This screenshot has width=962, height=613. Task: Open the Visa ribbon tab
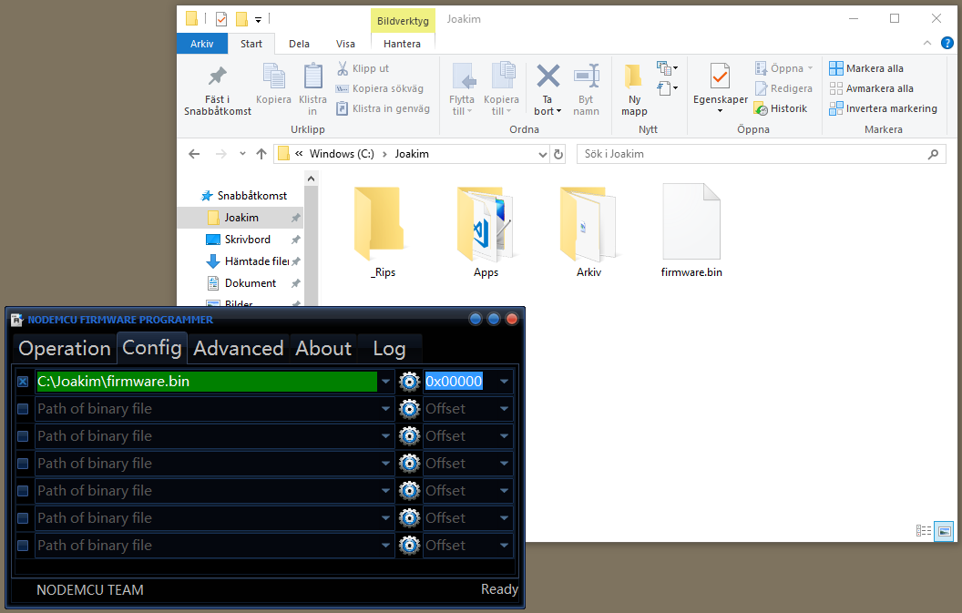345,44
